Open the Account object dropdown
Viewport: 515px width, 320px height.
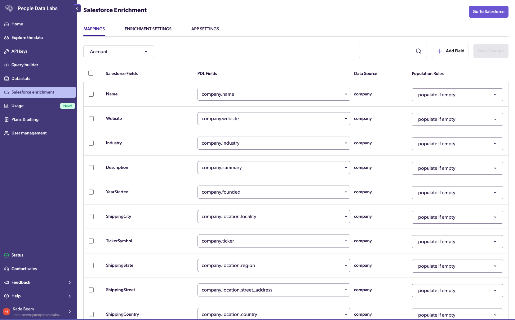[x=119, y=52]
